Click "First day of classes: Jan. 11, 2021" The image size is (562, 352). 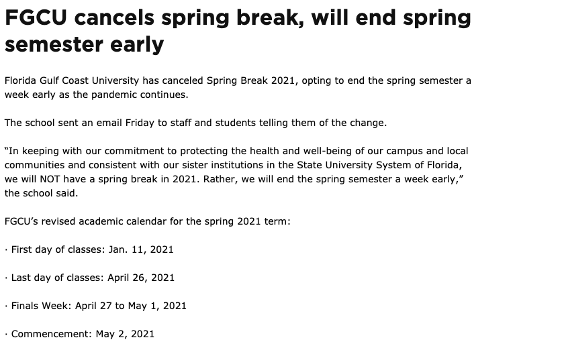click(x=92, y=249)
